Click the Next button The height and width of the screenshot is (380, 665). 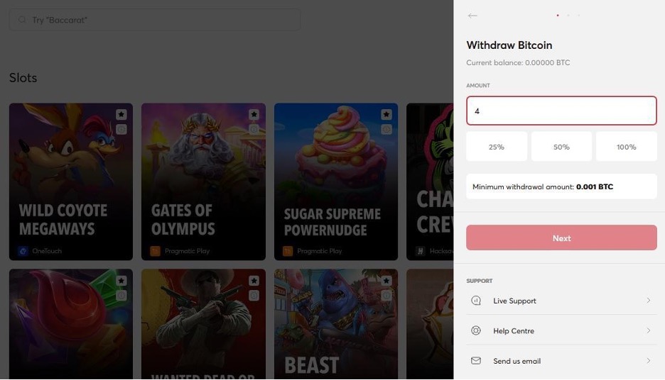[x=561, y=238]
